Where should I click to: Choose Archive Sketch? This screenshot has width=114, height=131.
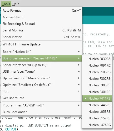pos(42,17)
